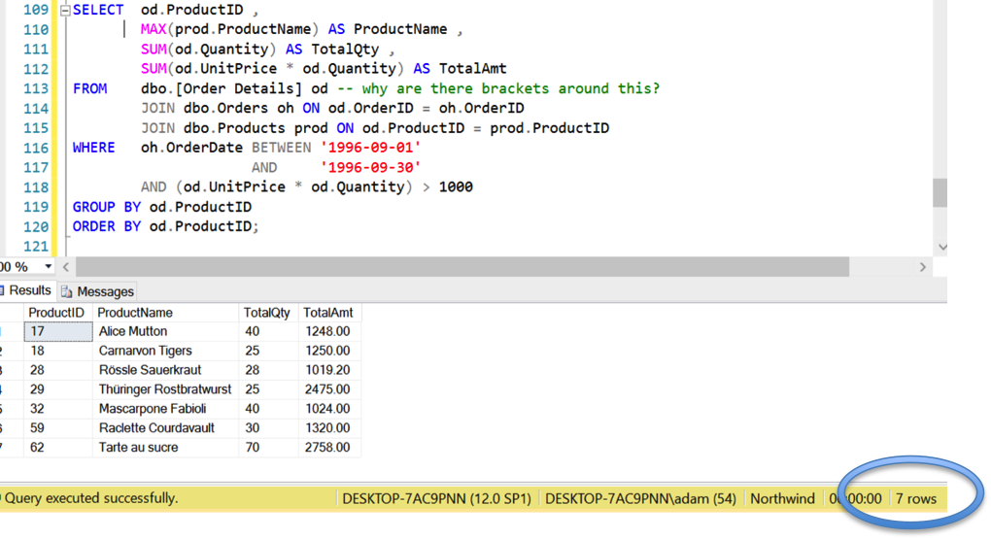Select the ProductID cell with 29

(58, 389)
